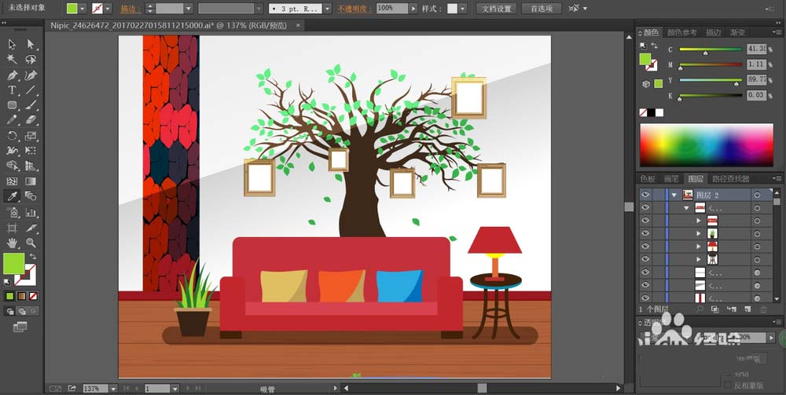Screen dimensions: 786x395
Task: Open the 3 pt. R... brush dropdown
Action: coord(327,9)
